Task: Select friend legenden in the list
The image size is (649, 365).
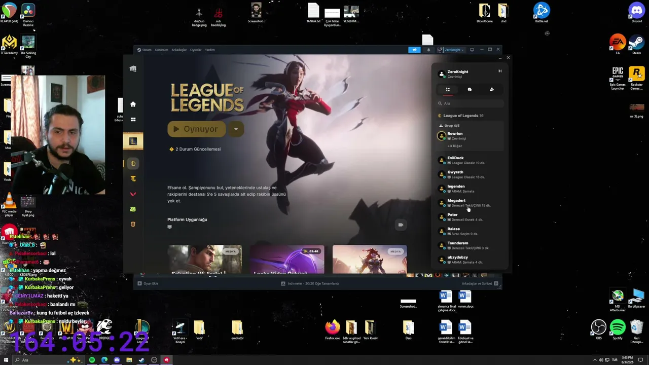Action: 470,189
